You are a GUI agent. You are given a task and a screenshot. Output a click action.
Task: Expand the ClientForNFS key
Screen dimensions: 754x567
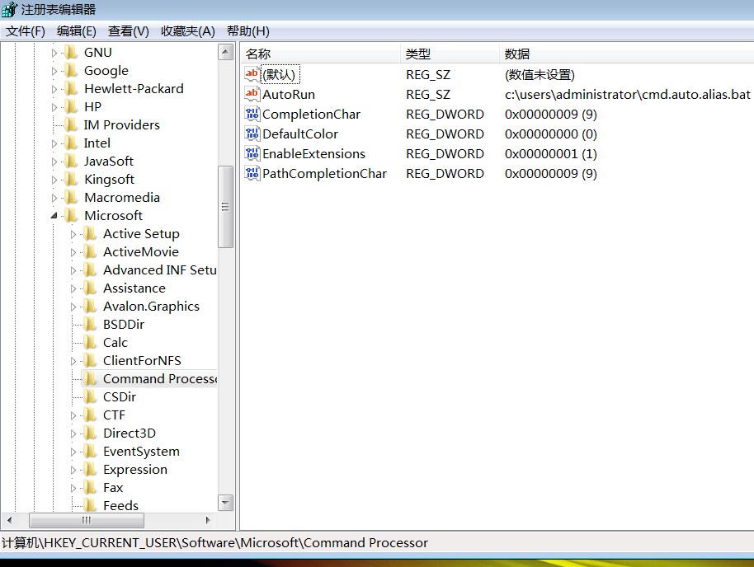[x=73, y=361]
